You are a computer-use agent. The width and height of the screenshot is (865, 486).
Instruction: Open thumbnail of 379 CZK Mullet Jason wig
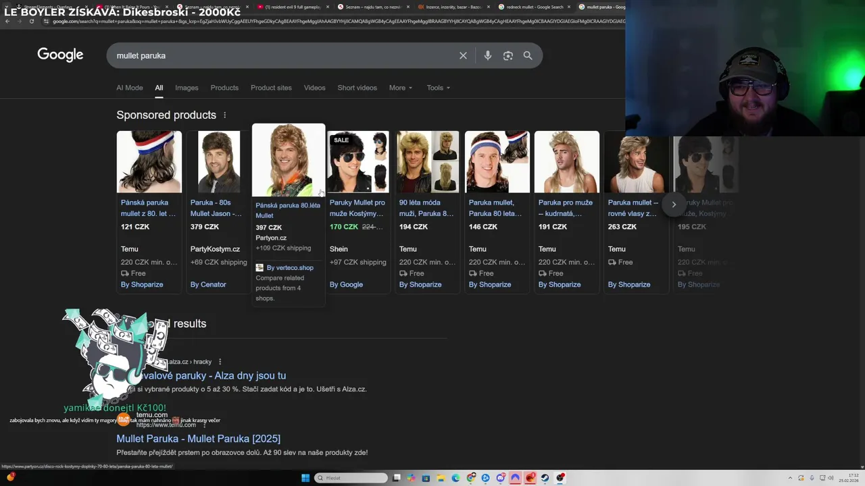pos(219,162)
